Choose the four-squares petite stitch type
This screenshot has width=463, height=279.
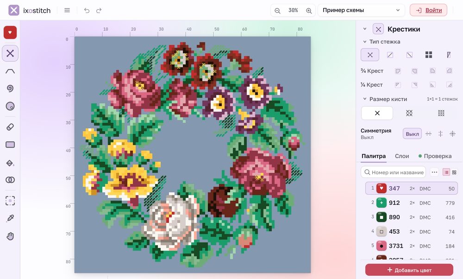[429, 55]
